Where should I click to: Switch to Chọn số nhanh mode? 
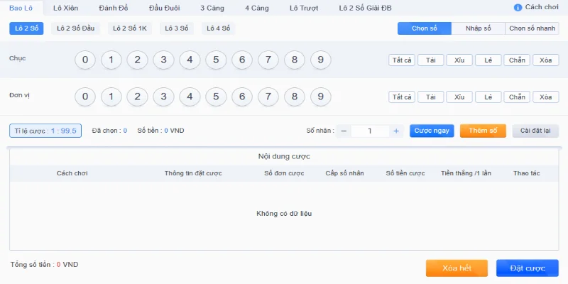pyautogui.click(x=532, y=28)
